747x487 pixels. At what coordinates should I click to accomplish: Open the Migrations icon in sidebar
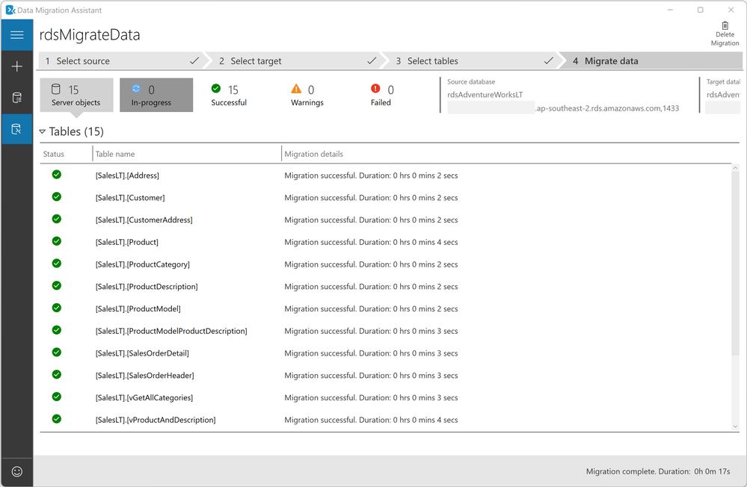[17, 129]
